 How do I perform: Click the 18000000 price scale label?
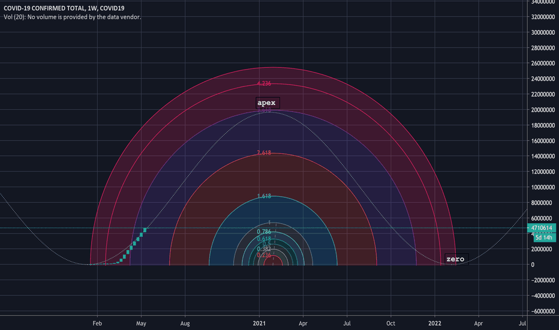pos(543,125)
